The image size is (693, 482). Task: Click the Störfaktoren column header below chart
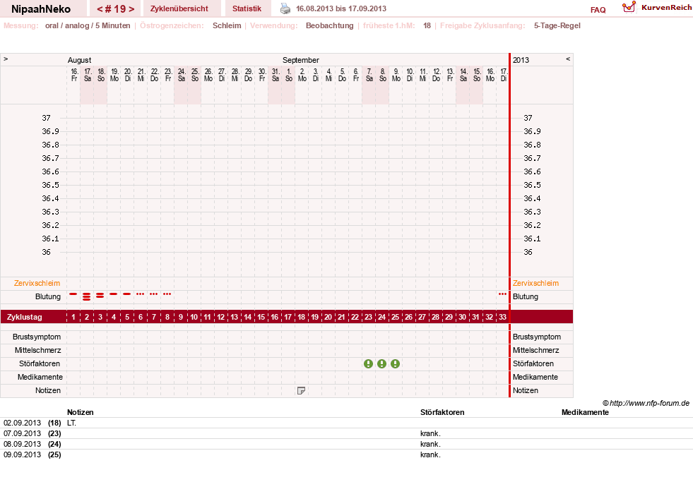(442, 412)
